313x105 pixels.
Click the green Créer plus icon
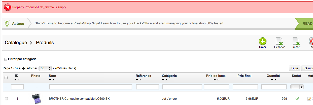(262, 41)
